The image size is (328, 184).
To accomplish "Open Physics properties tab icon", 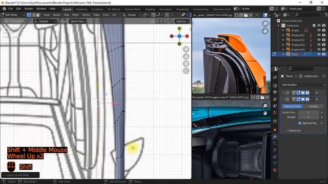I will pos(275,150).
